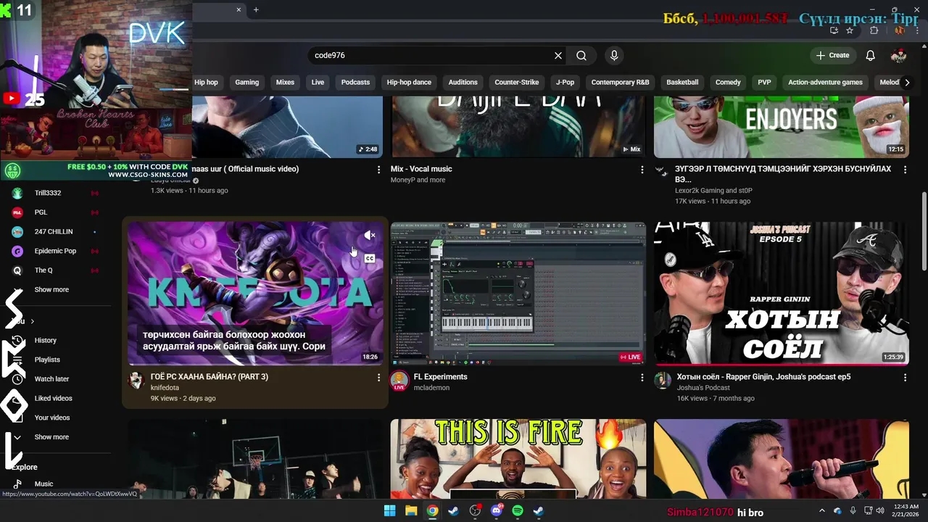Open the Windows Start menu
The image size is (928, 522).
389,511
